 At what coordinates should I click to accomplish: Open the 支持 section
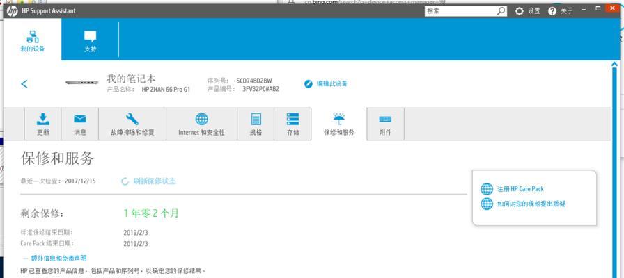(91, 40)
